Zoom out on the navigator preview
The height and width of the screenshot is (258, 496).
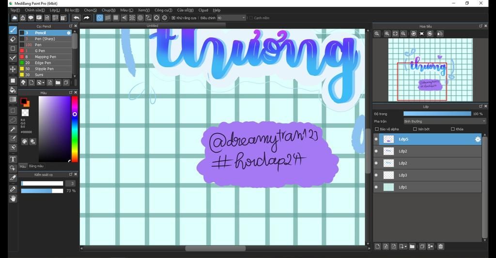403,33
